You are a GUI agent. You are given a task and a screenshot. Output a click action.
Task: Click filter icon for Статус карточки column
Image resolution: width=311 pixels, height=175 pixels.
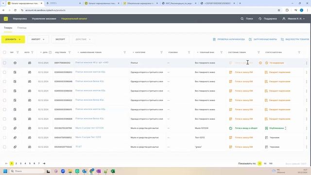[299, 52]
